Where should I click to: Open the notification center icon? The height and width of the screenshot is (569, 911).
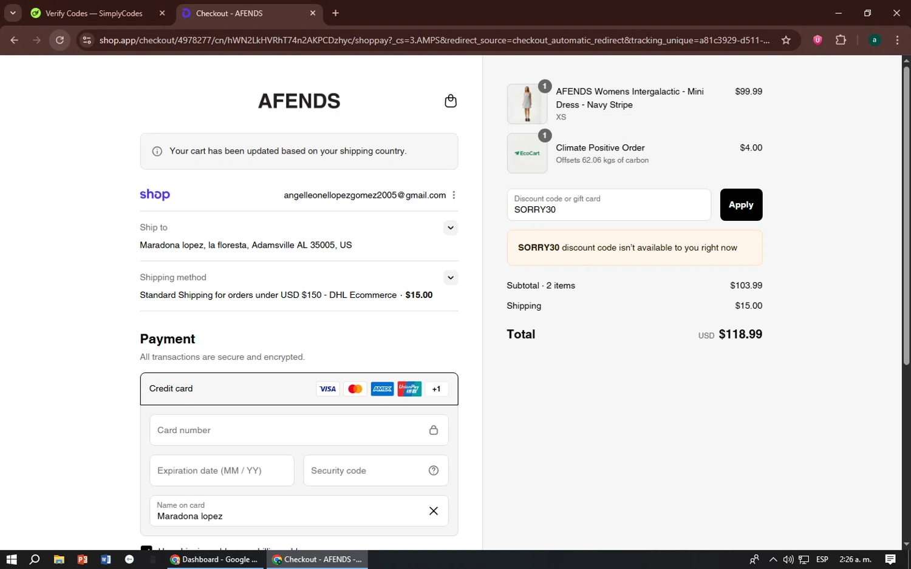[890, 559]
